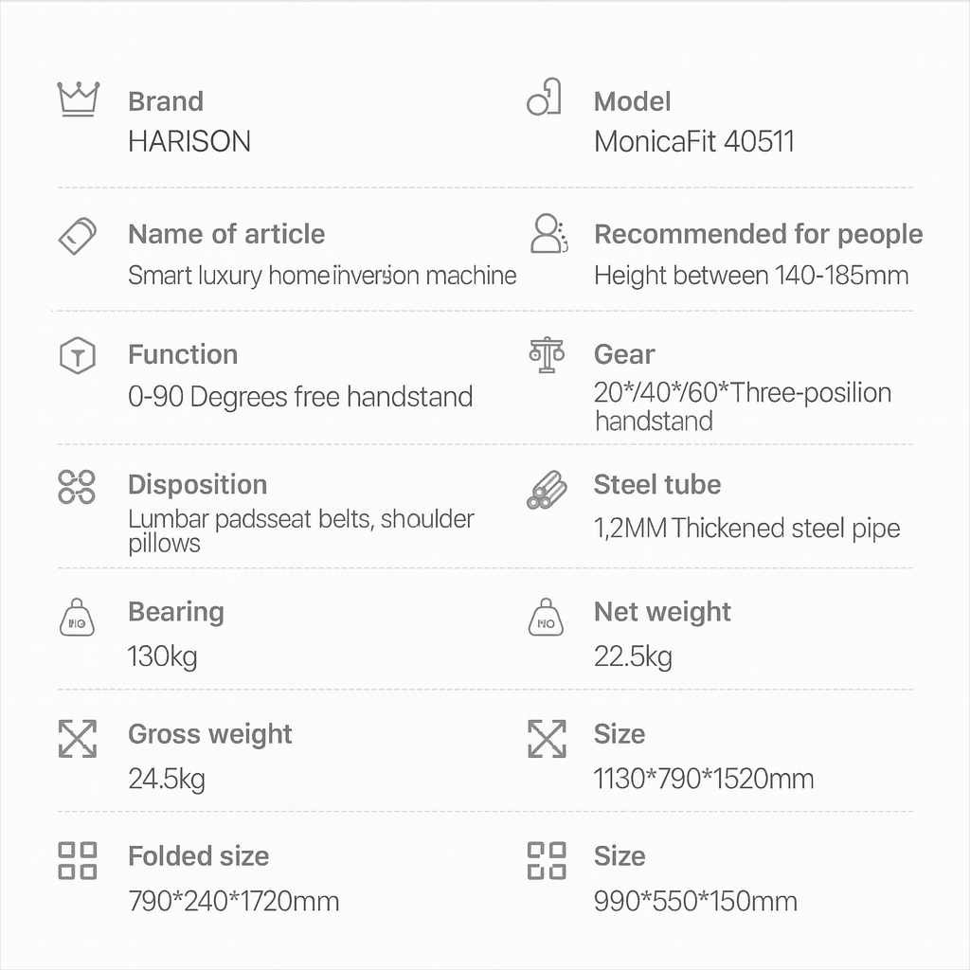The image size is (970, 970).
Task: Click the person icon for Recommended for people
Action: (548, 233)
